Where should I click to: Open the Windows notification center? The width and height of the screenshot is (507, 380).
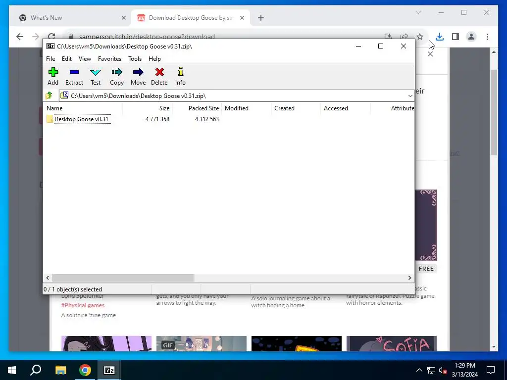tap(491, 370)
